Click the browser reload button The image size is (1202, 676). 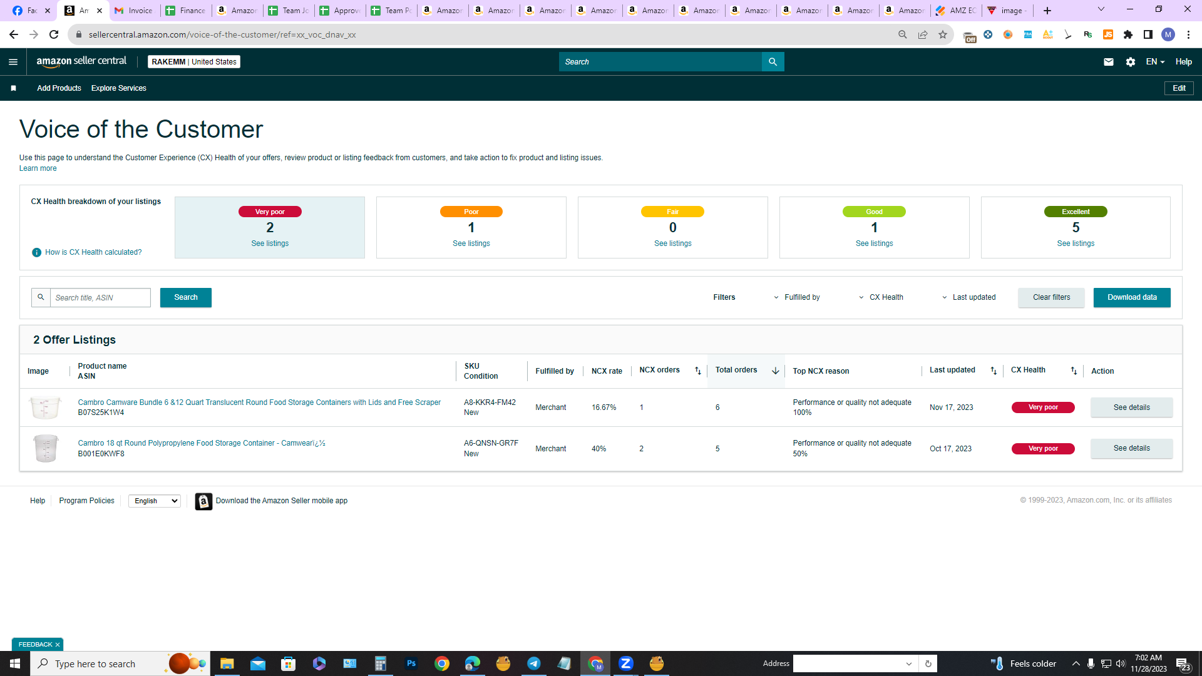[54, 34]
